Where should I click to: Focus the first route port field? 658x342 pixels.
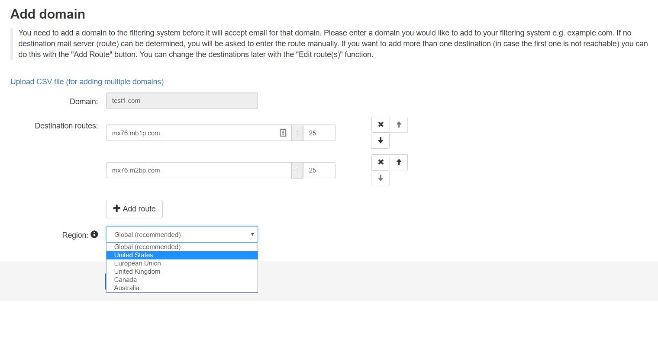[319, 133]
